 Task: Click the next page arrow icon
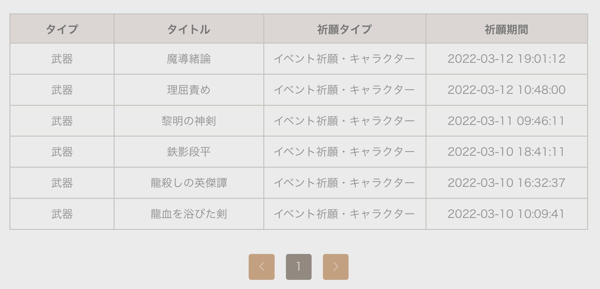tap(335, 266)
